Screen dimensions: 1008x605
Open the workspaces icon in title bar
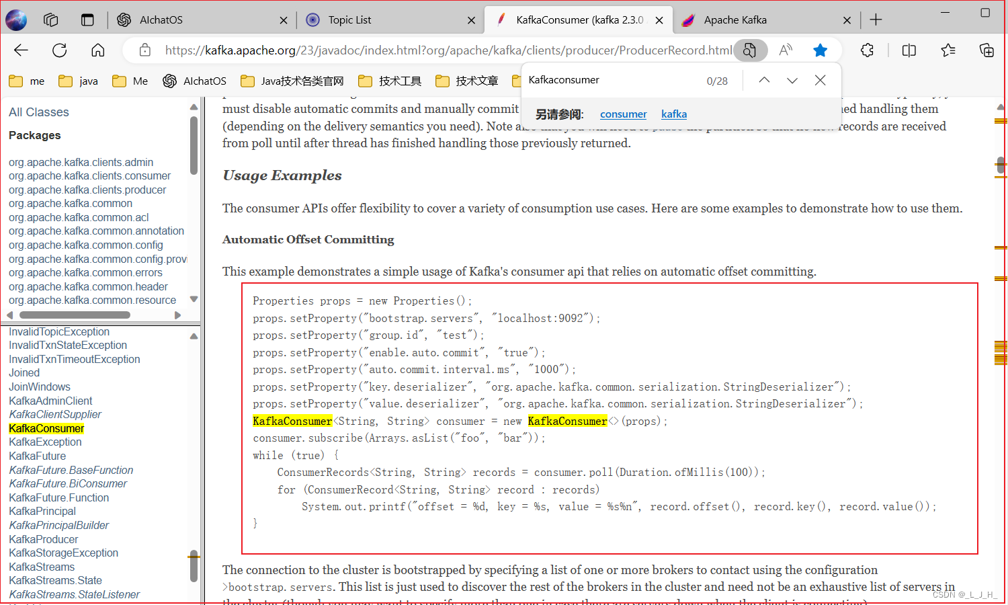point(51,20)
